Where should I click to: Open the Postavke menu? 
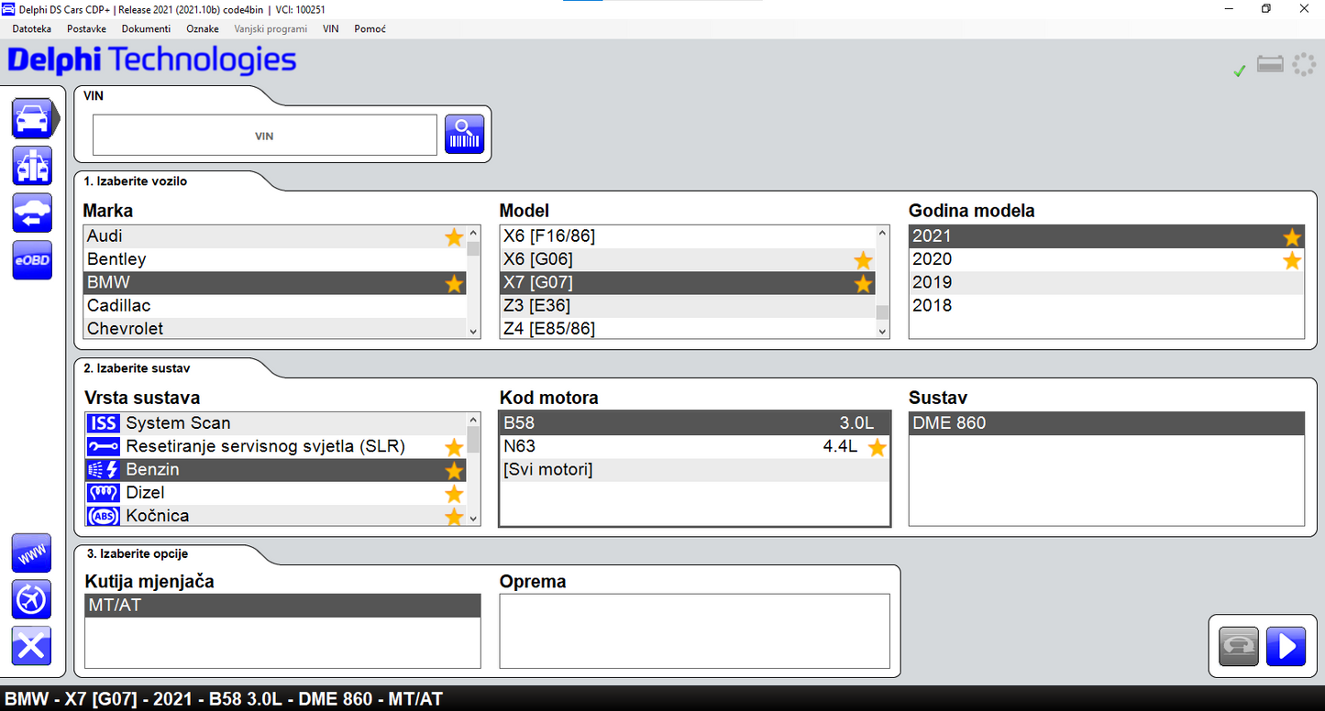(x=86, y=28)
